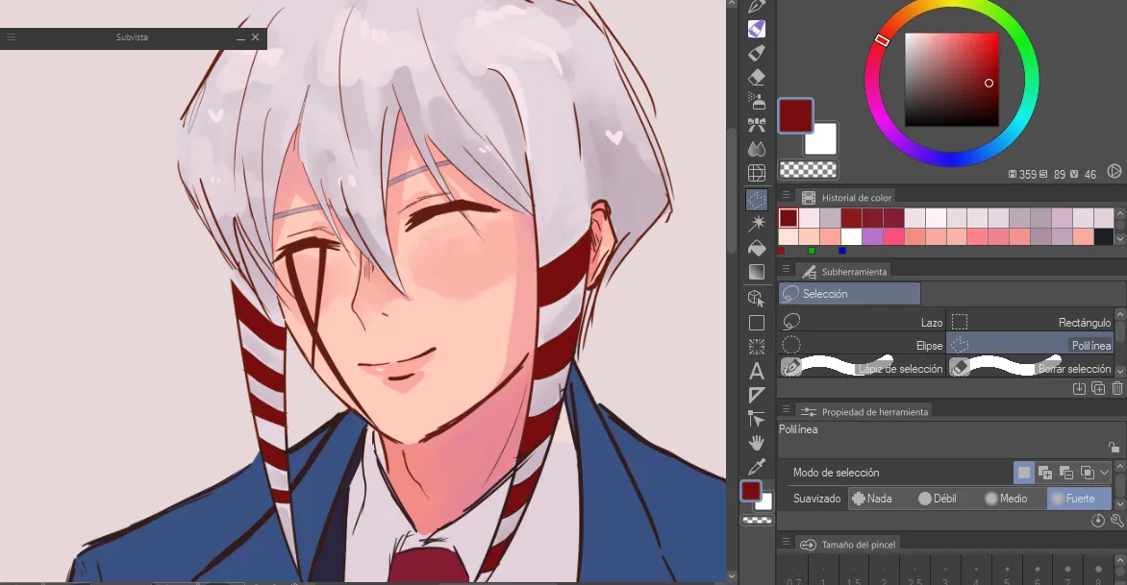
Task: Choose add to selection mode
Action: click(x=1046, y=473)
